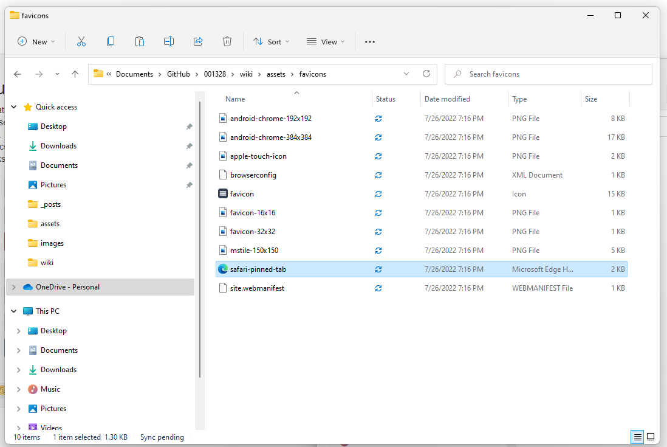Open the Sort dropdown menu
Viewport: 667px width, 447px height.
click(271, 41)
